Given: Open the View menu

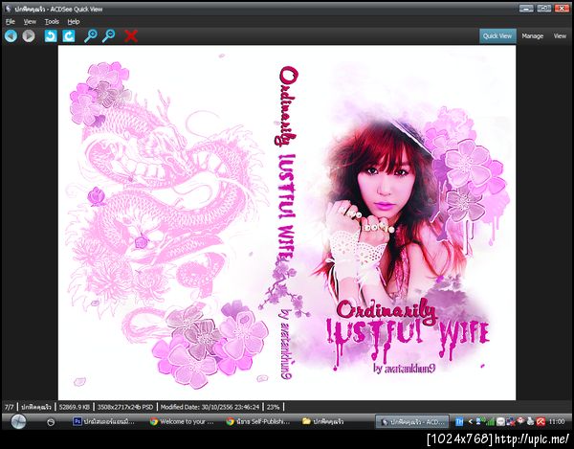Looking at the screenshot, I should [30, 22].
